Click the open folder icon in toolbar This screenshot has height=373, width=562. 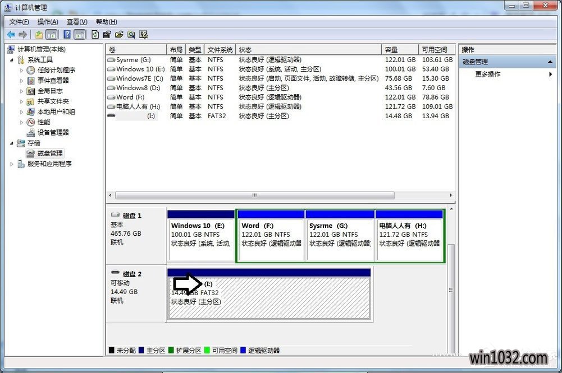tap(119, 35)
